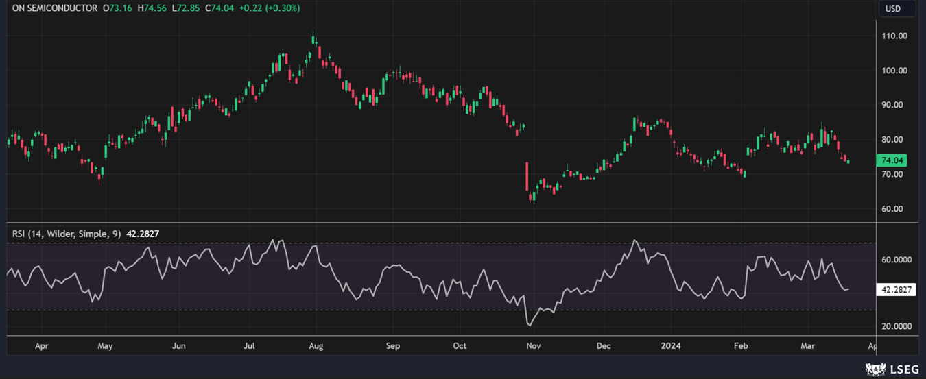Select the 110.00 price axis label
The image size is (926, 379).
896,36
